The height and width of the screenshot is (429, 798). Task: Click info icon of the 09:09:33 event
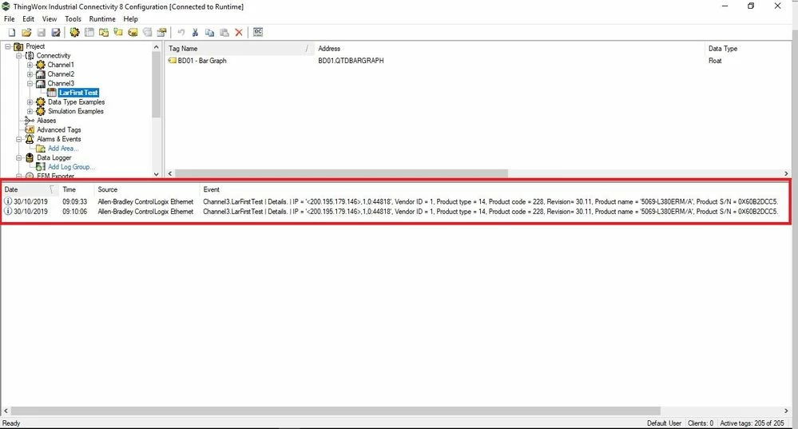point(8,201)
